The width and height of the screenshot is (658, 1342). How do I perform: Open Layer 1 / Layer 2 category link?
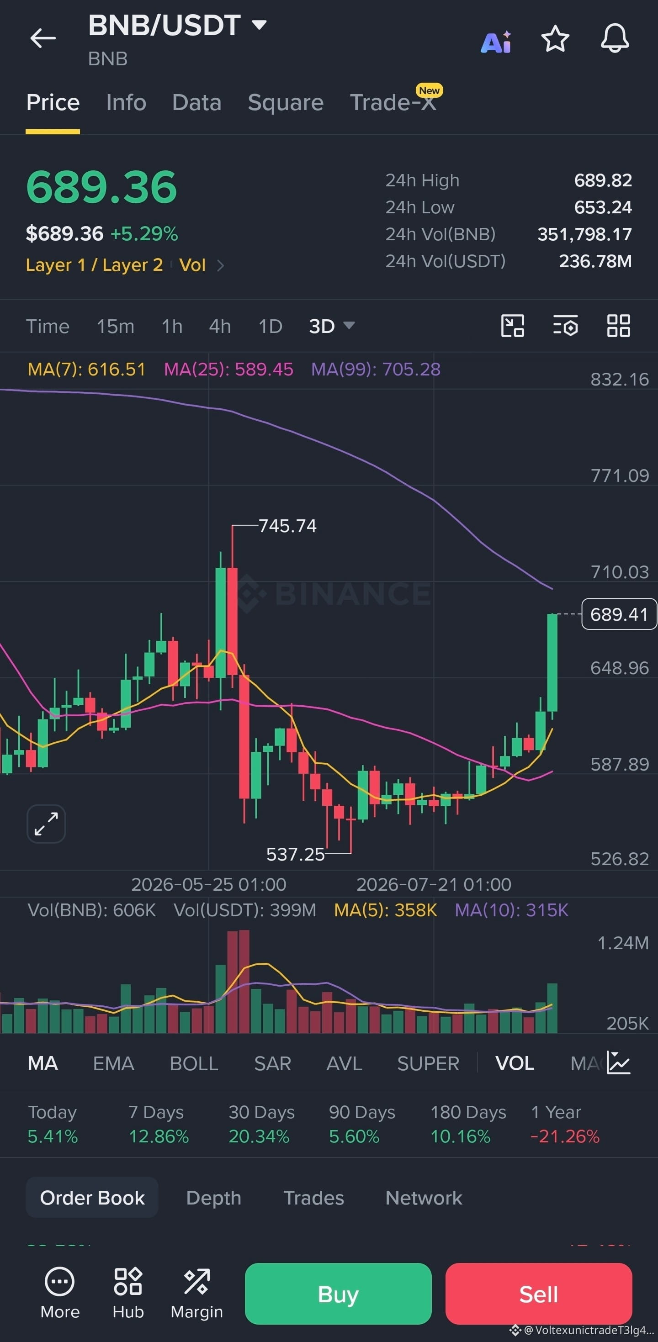pyautogui.click(x=94, y=265)
